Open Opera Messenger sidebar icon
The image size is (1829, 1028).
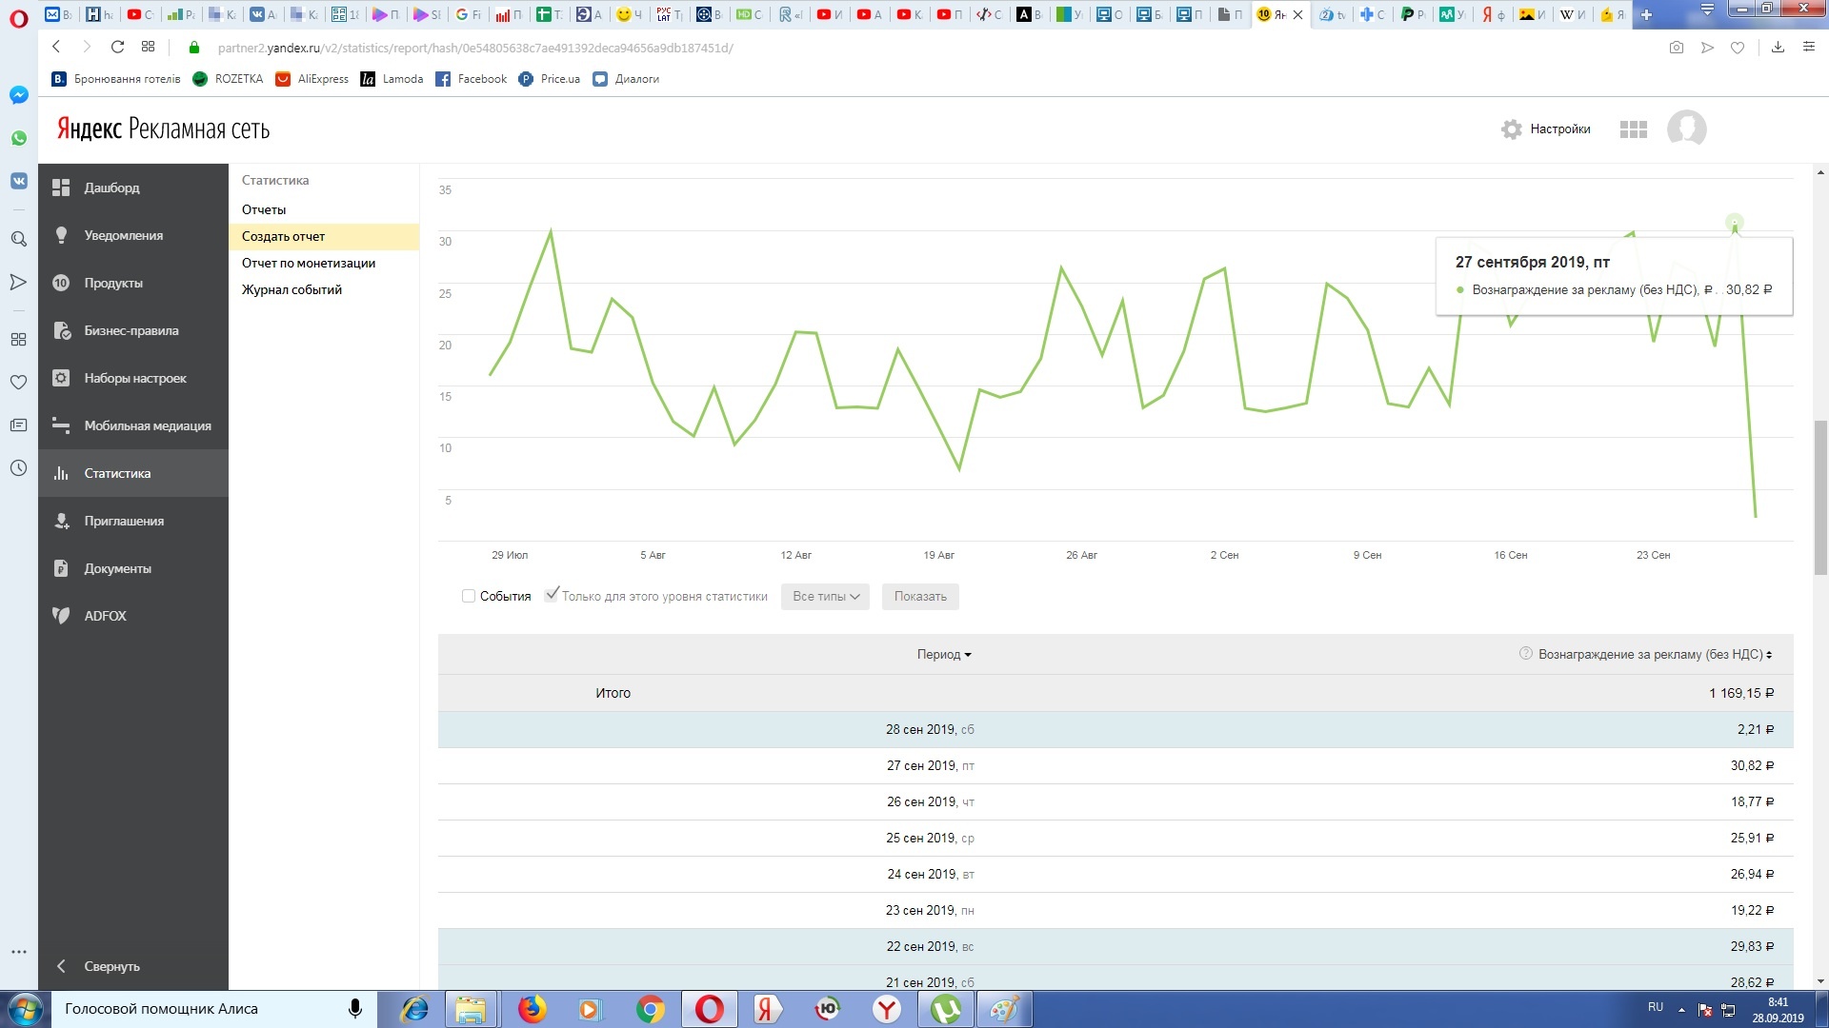(x=18, y=95)
